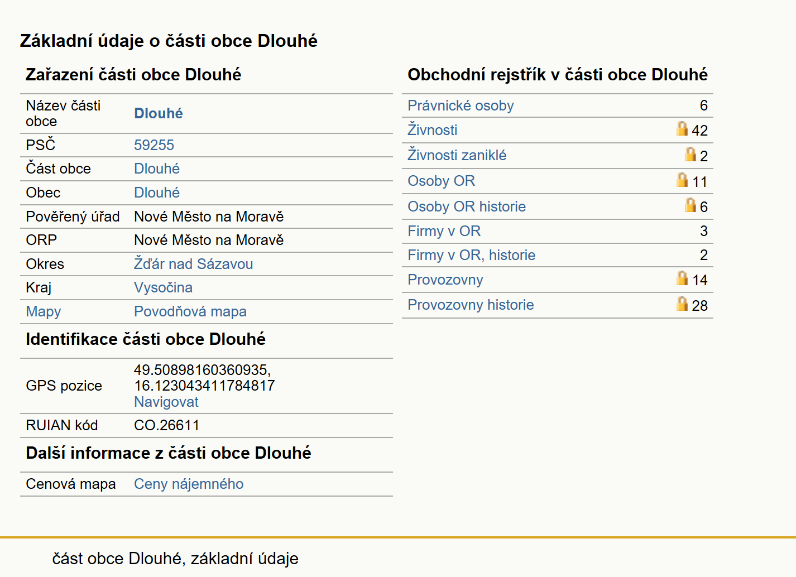The height and width of the screenshot is (577, 796).
Task: Follow the Firmy v OR link
Action: pos(444,231)
